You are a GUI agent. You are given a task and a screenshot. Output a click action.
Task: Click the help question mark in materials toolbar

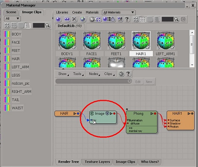127,19
